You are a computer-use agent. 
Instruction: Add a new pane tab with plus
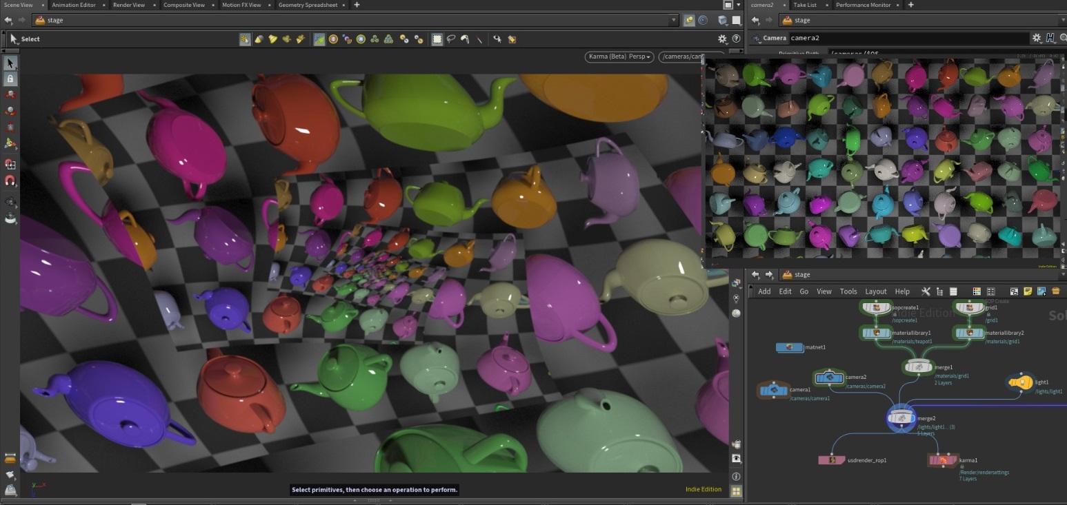357,5
